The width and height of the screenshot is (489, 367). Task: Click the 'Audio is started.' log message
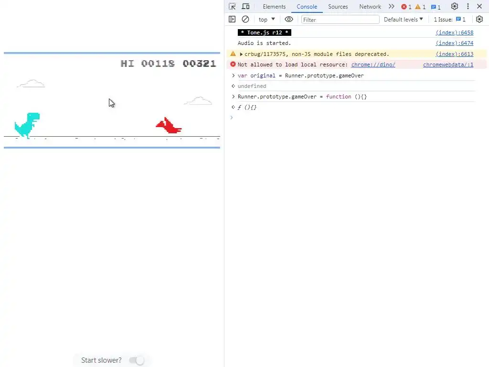click(x=264, y=43)
